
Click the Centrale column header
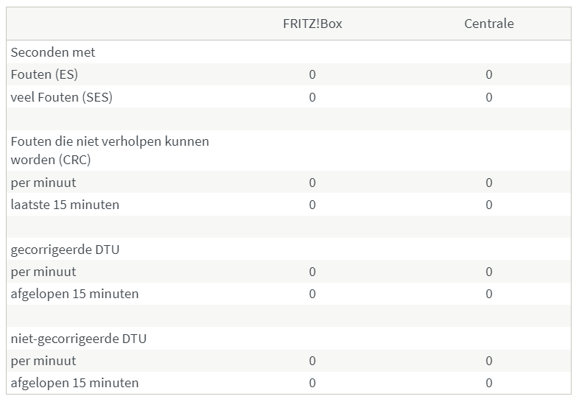coord(489,24)
